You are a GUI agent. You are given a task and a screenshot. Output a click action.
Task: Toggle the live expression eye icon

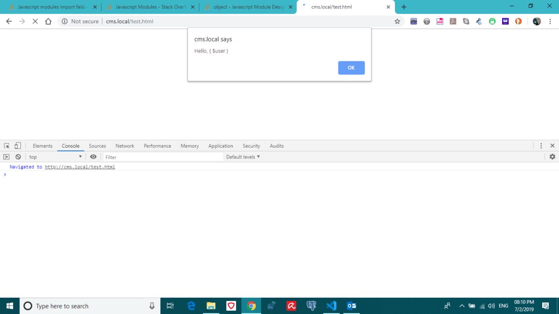click(93, 157)
